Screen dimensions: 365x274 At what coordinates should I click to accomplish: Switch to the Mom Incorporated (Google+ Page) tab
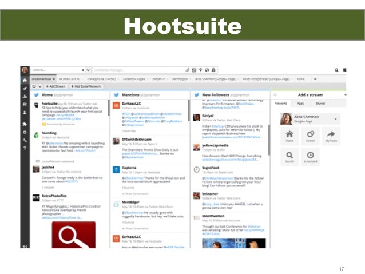coord(266,79)
